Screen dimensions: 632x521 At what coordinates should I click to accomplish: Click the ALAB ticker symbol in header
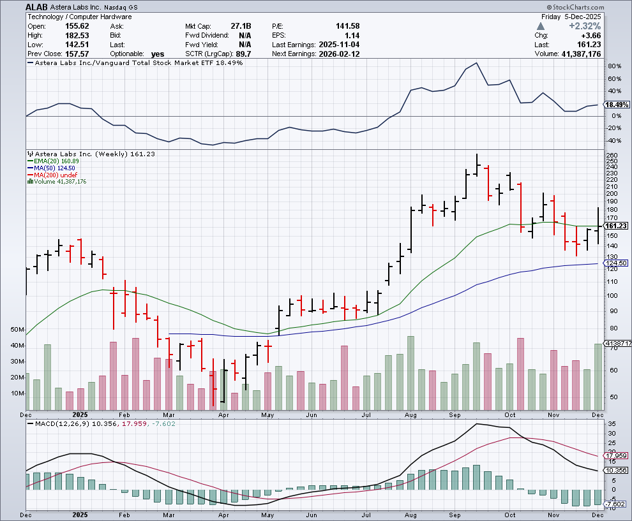tap(37, 7)
